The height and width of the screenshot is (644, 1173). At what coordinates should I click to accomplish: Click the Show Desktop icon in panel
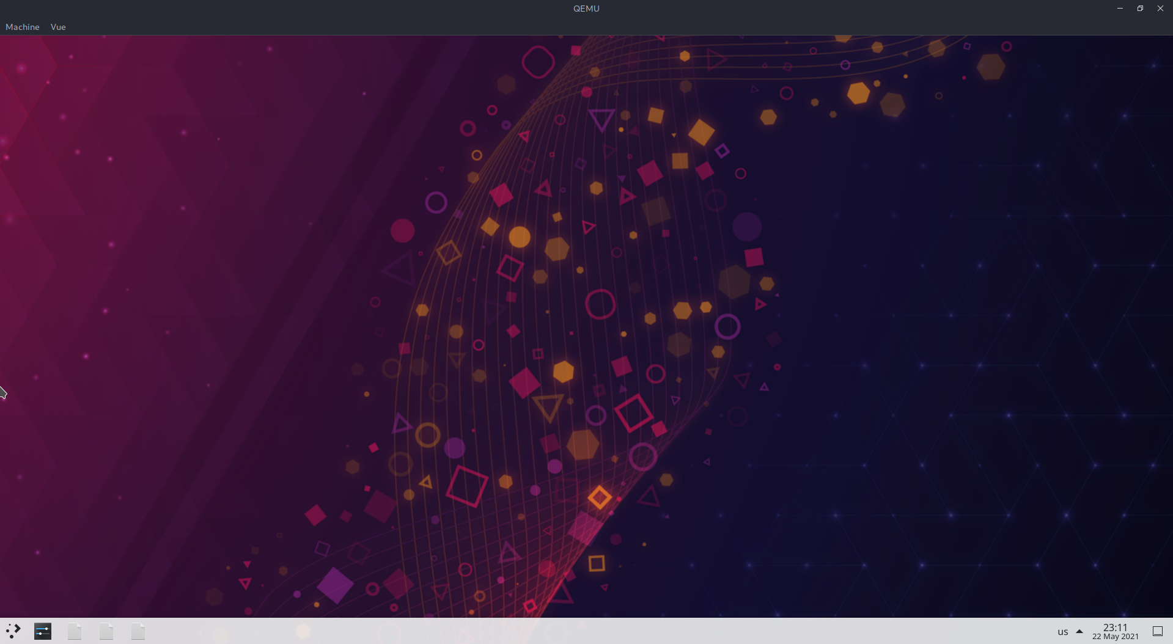point(1158,631)
